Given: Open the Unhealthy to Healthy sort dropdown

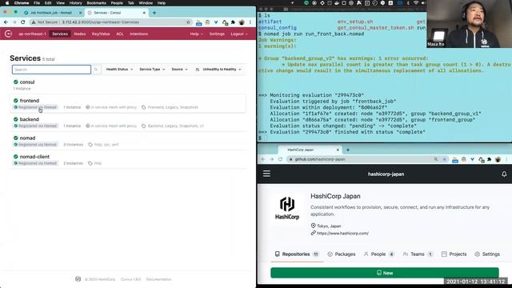Looking at the screenshot, I should tap(218, 70).
